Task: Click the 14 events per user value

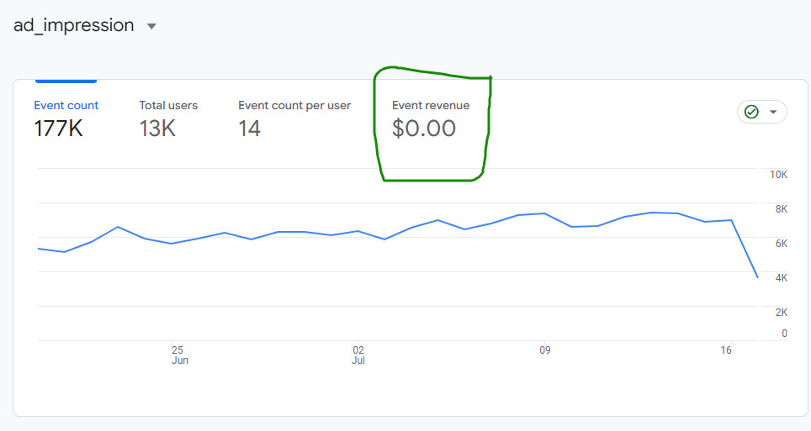Action: 249,129
